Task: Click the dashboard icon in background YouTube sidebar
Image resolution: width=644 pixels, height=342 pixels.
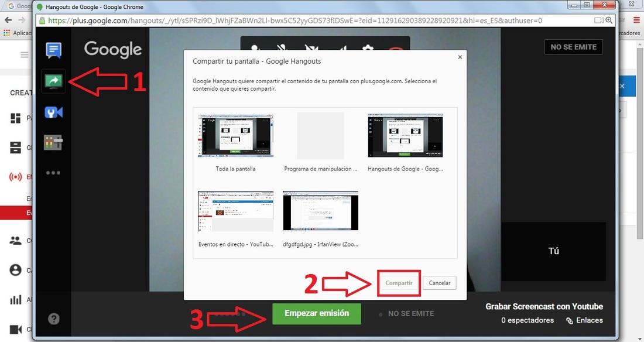Action: [x=16, y=118]
